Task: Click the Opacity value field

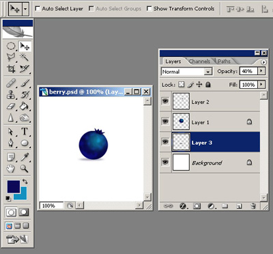Action: tap(248, 71)
